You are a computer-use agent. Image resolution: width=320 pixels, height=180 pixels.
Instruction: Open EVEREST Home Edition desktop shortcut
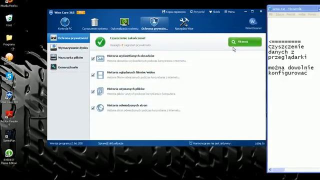[x=9, y=156]
